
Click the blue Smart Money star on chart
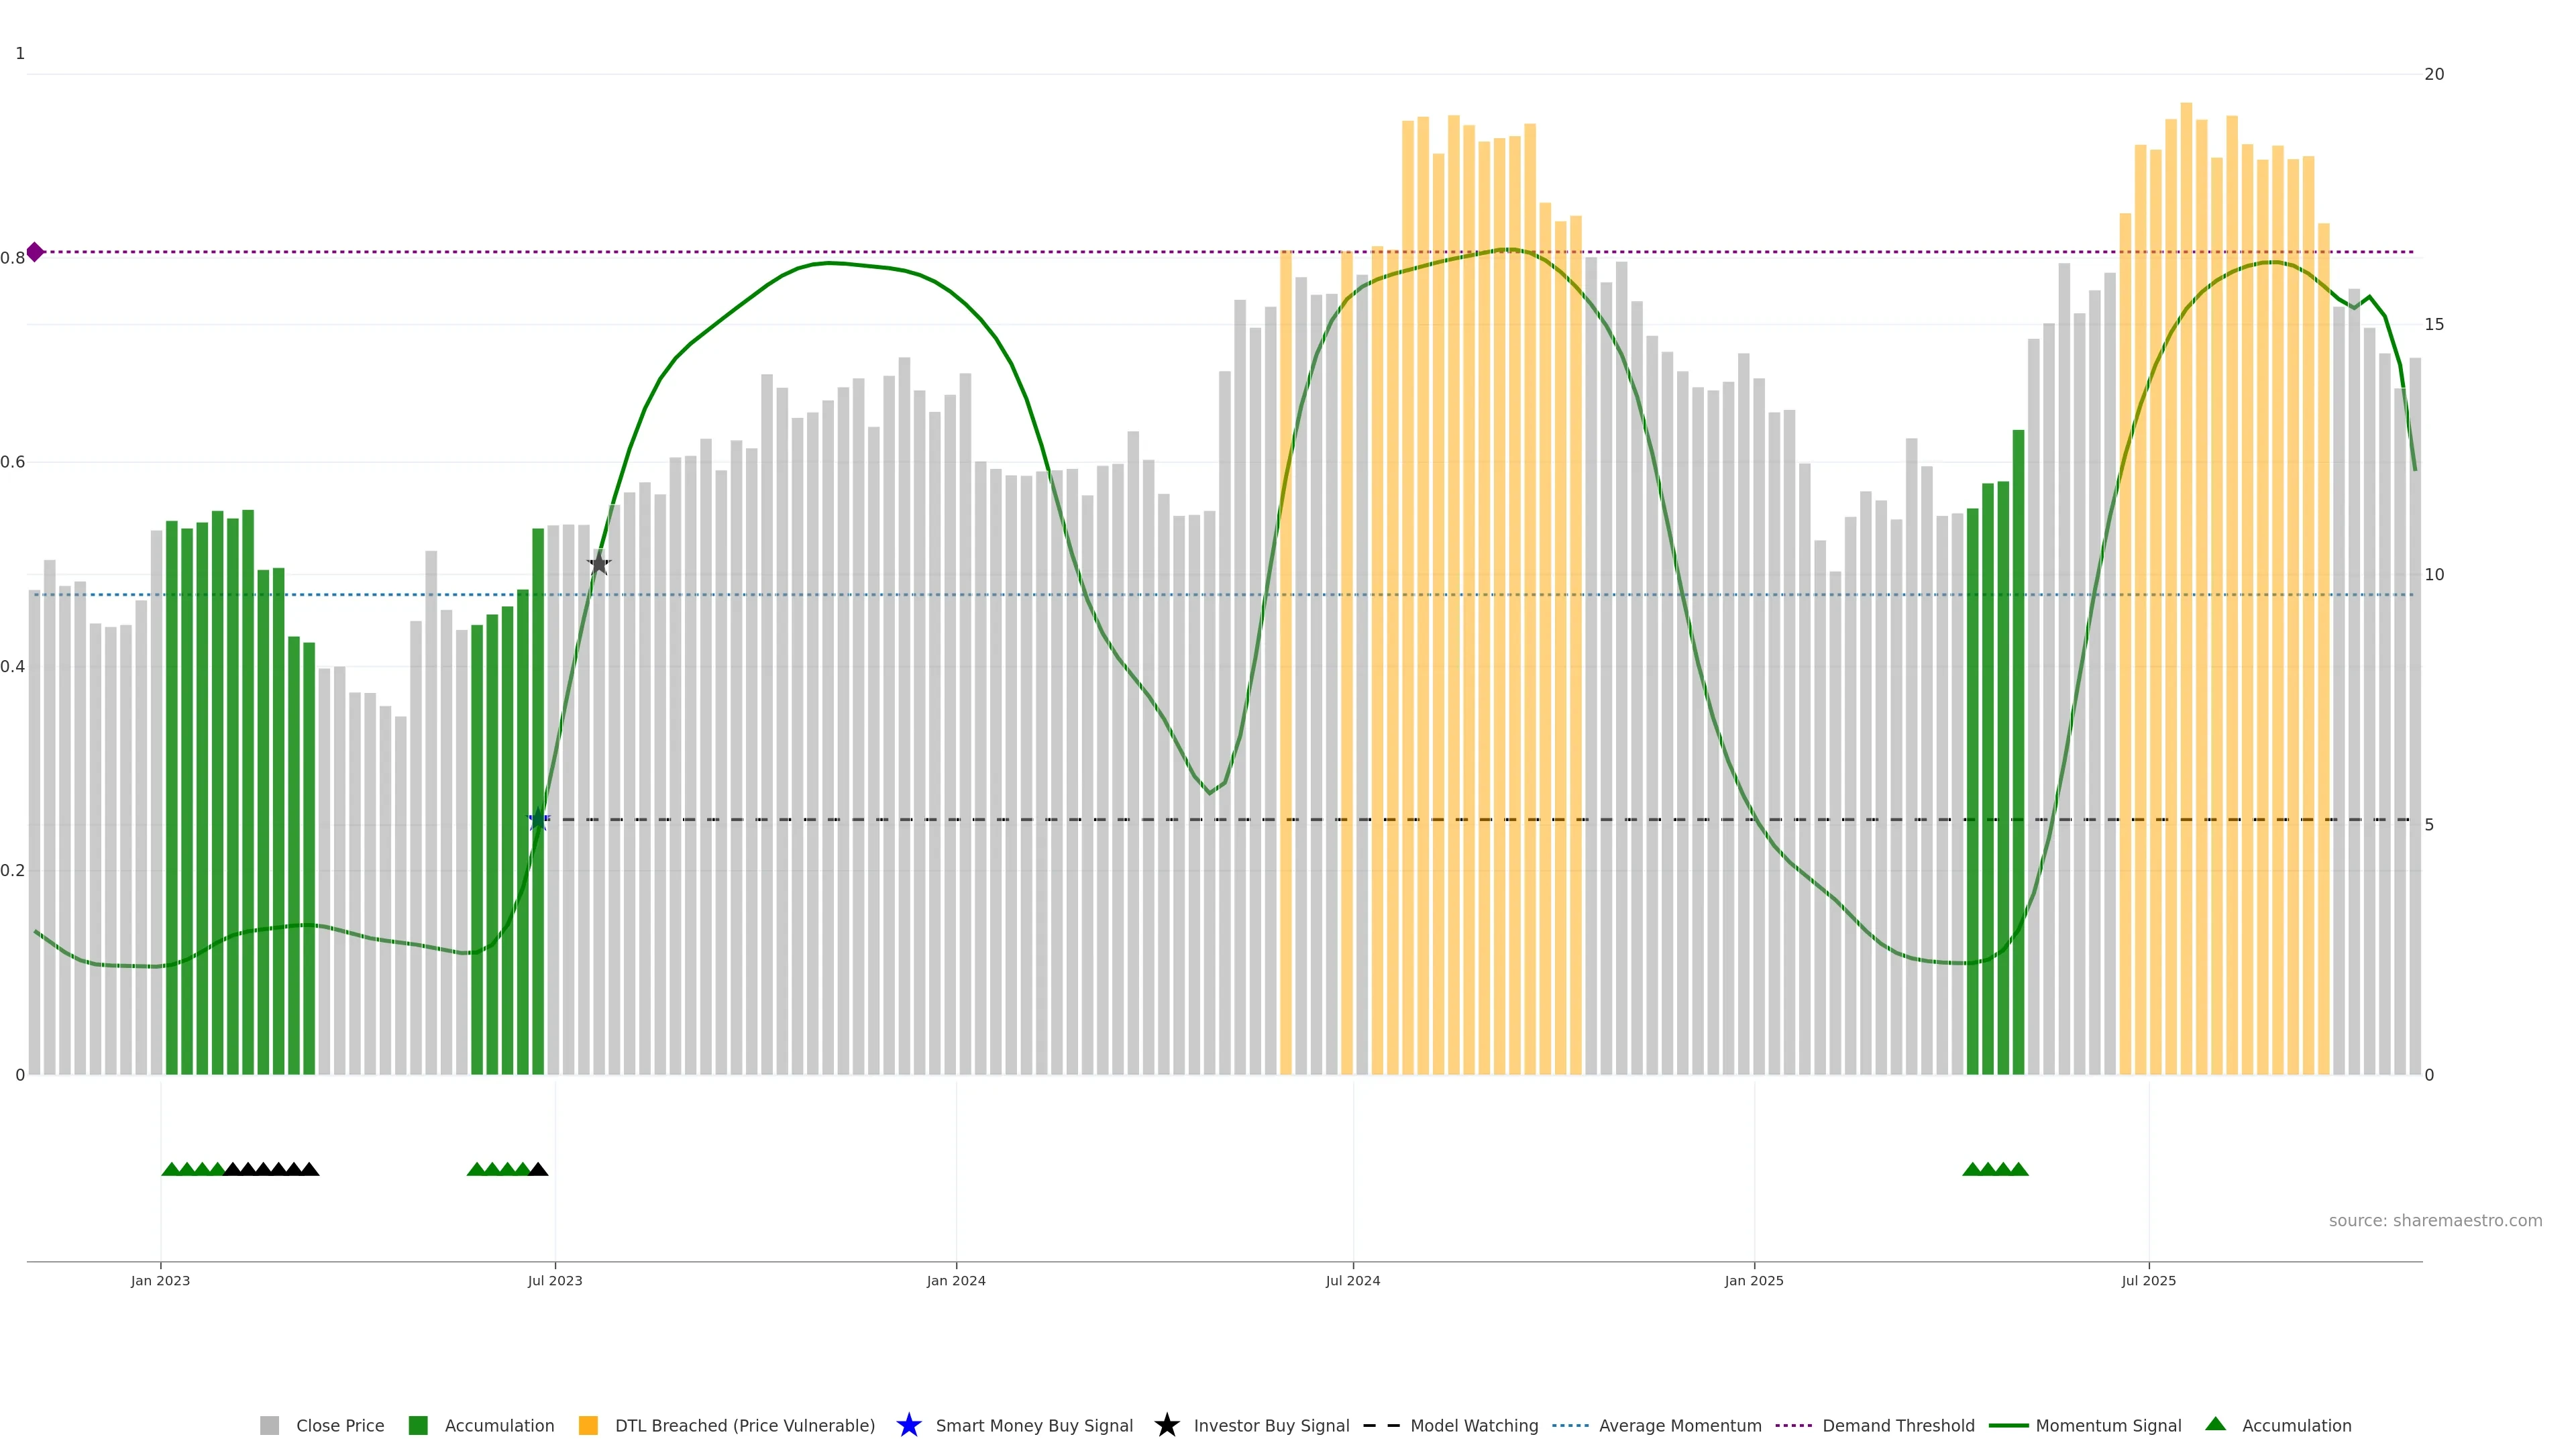(538, 820)
